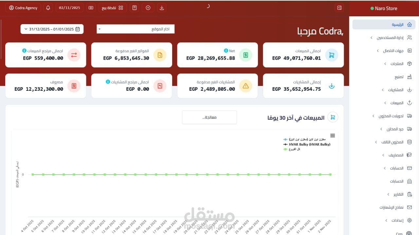
Task: Open إعدادات menu item
Action: (384, 220)
